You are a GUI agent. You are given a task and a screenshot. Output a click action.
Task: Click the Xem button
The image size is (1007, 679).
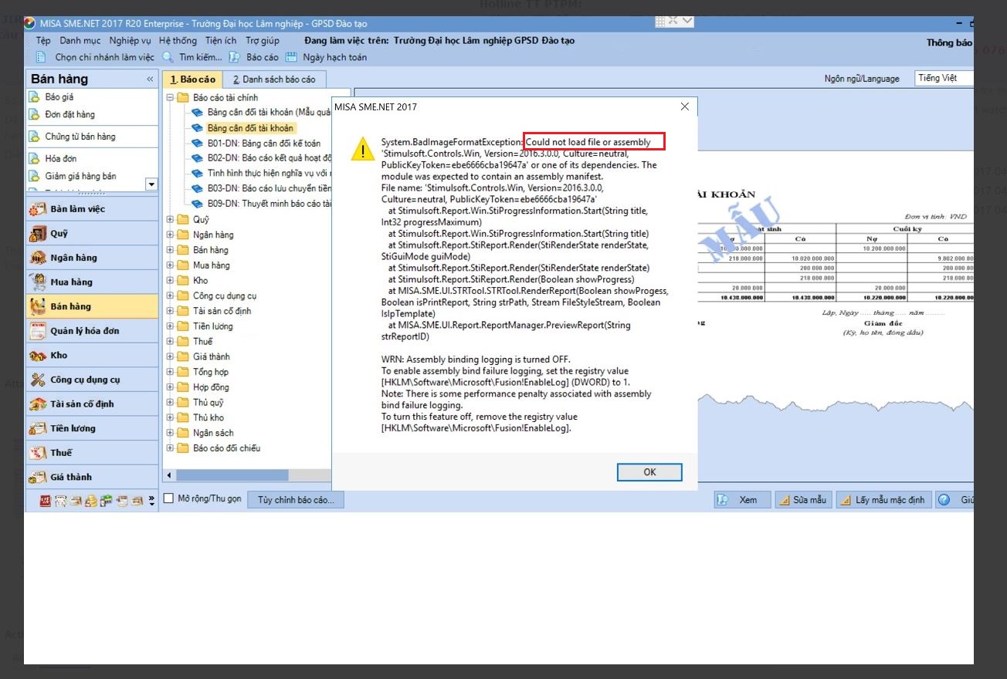[x=742, y=500]
